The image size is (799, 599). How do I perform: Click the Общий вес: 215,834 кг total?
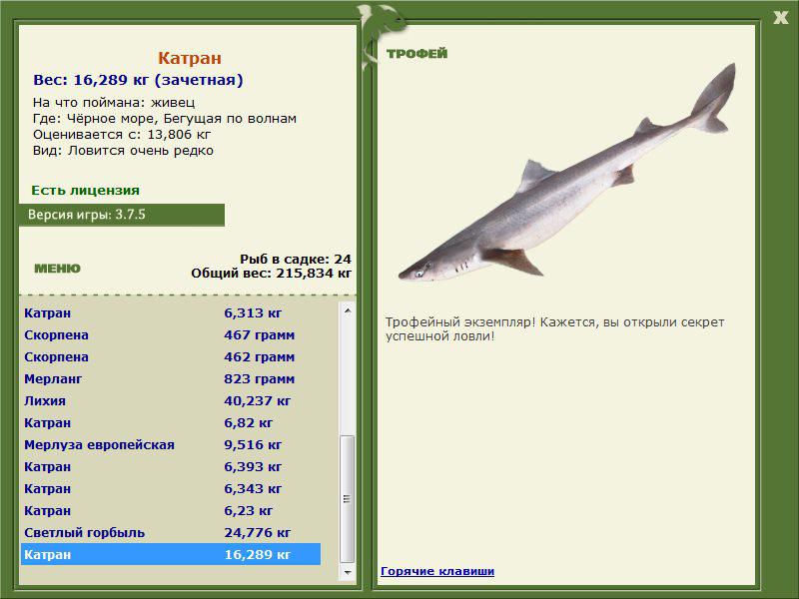point(271,274)
